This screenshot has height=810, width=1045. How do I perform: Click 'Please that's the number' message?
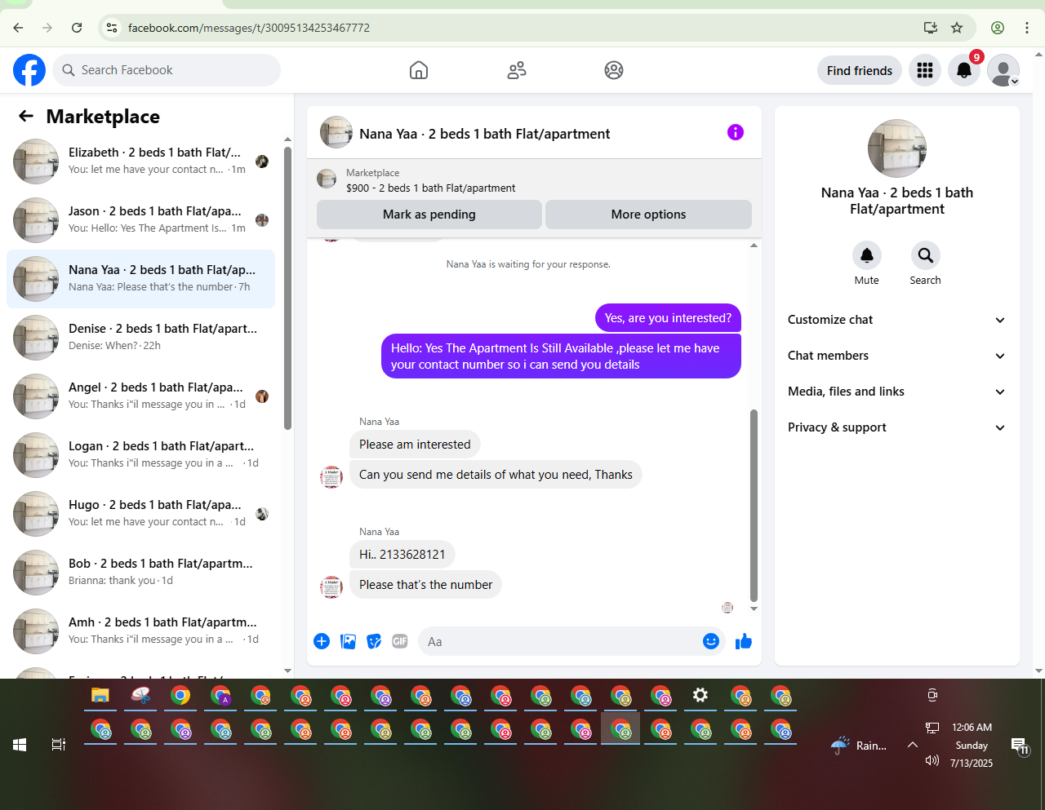click(x=425, y=585)
